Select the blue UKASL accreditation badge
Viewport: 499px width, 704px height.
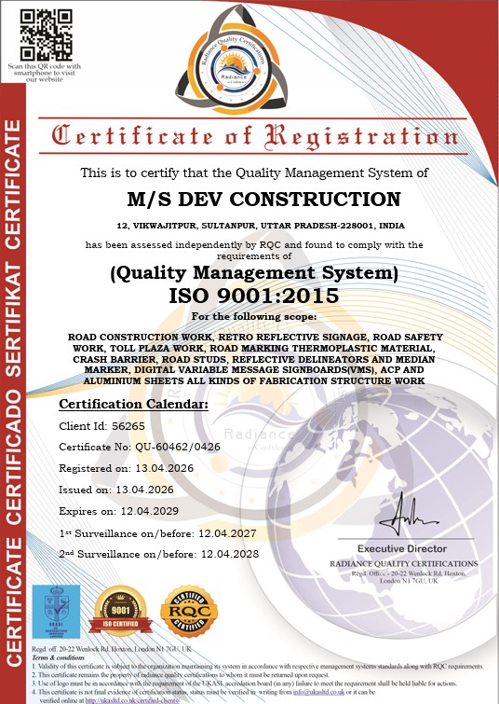pos(56,611)
